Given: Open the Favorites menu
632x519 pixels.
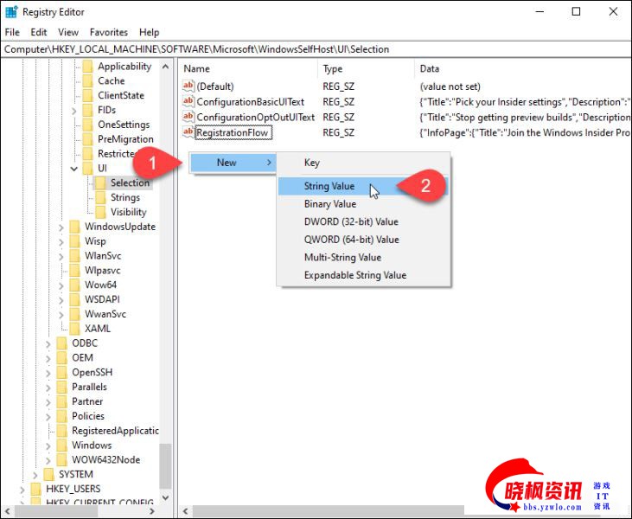Looking at the screenshot, I should tap(108, 32).
